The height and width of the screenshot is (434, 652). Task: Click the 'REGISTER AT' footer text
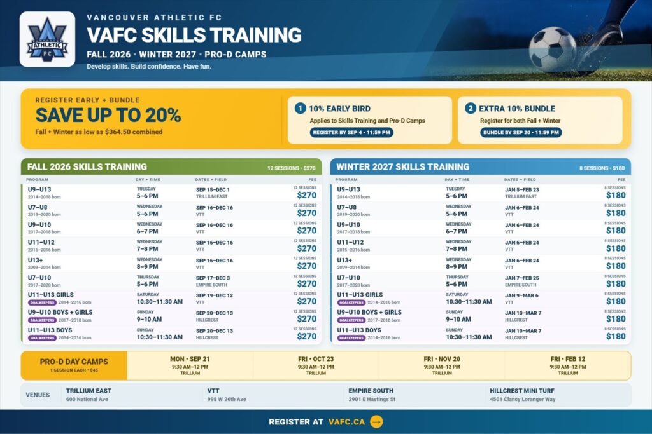pyautogui.click(x=295, y=422)
